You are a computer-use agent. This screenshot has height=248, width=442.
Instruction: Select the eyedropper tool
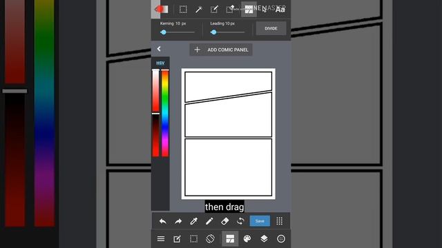tap(193, 221)
